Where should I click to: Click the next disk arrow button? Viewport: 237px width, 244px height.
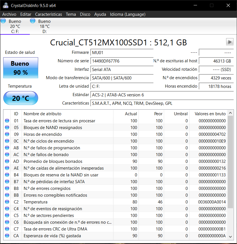coord(230,42)
